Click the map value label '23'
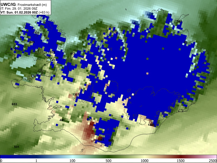Viewport: 217px width, 163px height. pos(186,42)
